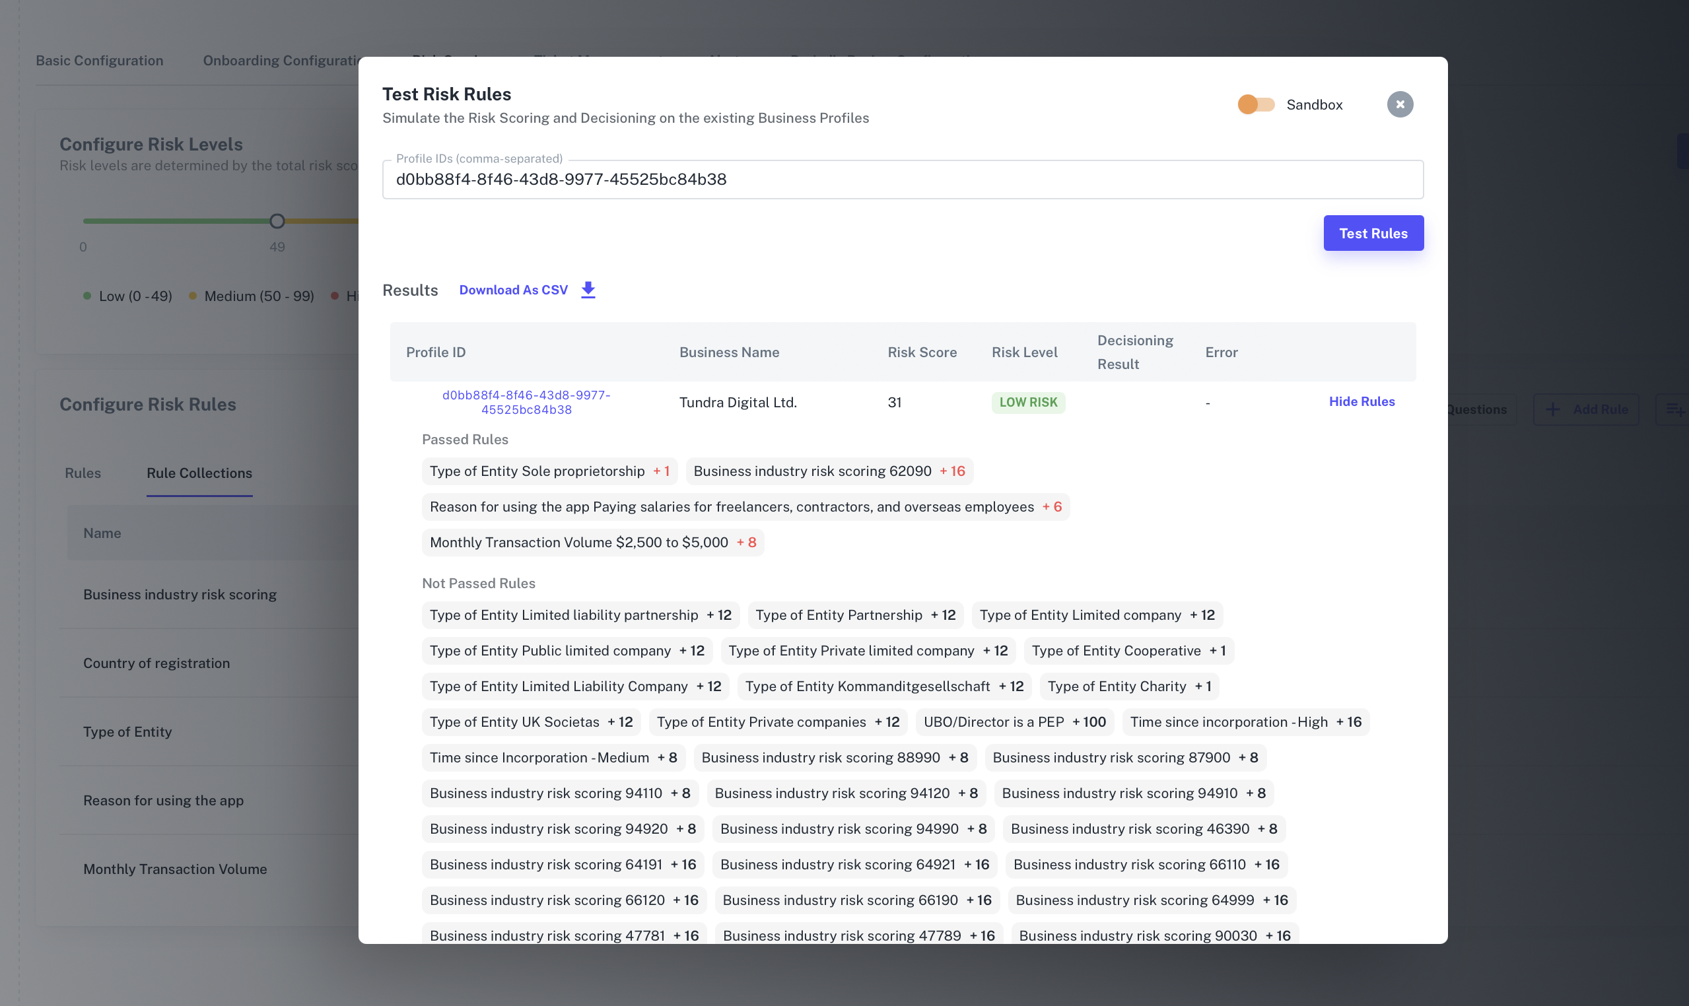Click Type of Entity Private limited company chip
The image size is (1689, 1006).
868,652
